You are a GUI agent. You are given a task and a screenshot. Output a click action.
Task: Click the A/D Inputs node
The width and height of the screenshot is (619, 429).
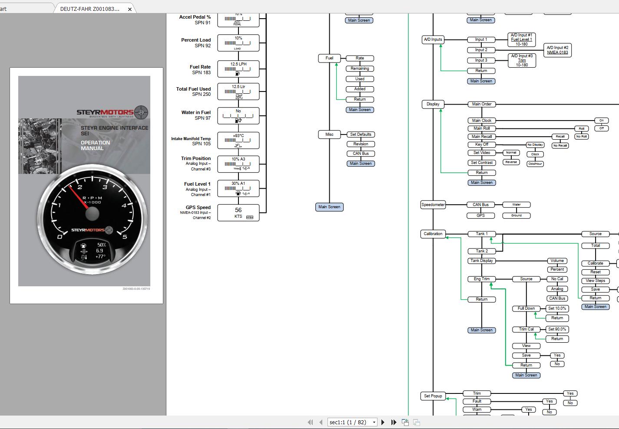[x=433, y=39]
